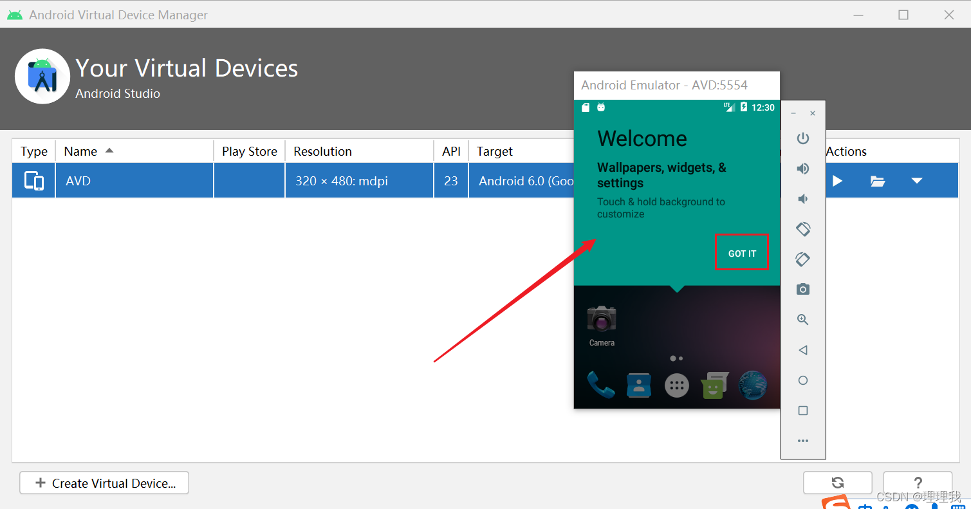Show AVD on disk via folder icon
The height and width of the screenshot is (509, 971).
tap(878, 181)
